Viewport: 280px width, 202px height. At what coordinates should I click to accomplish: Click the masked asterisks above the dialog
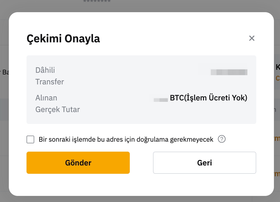click(x=97, y=2)
